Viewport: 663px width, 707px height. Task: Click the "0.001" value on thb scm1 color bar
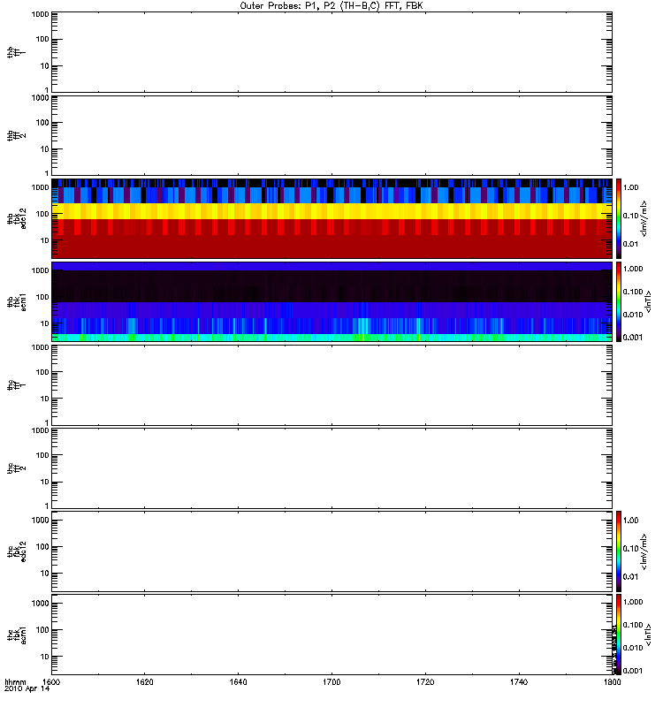633,338
